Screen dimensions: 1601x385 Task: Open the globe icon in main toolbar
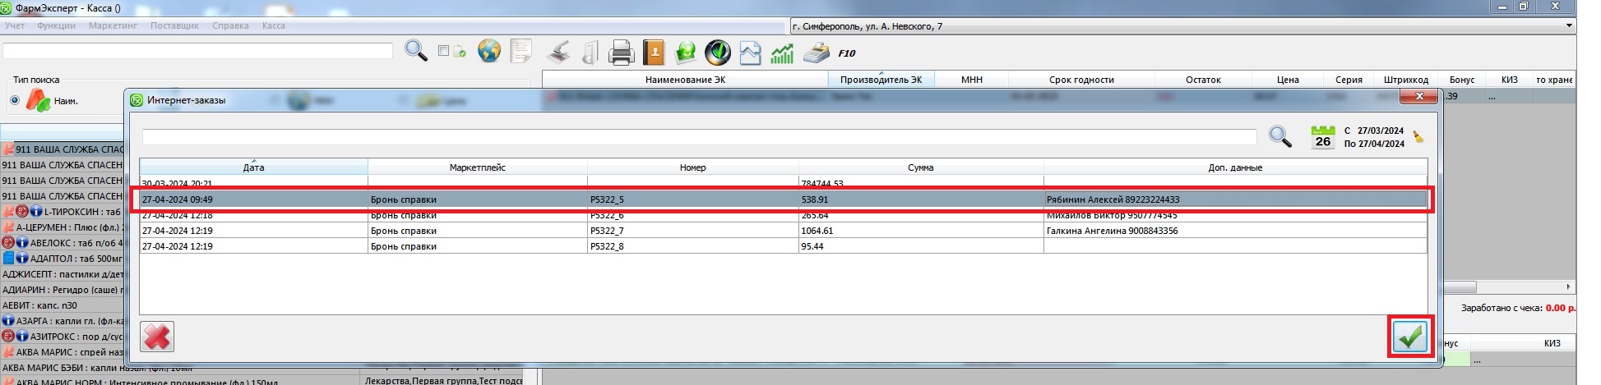click(489, 52)
